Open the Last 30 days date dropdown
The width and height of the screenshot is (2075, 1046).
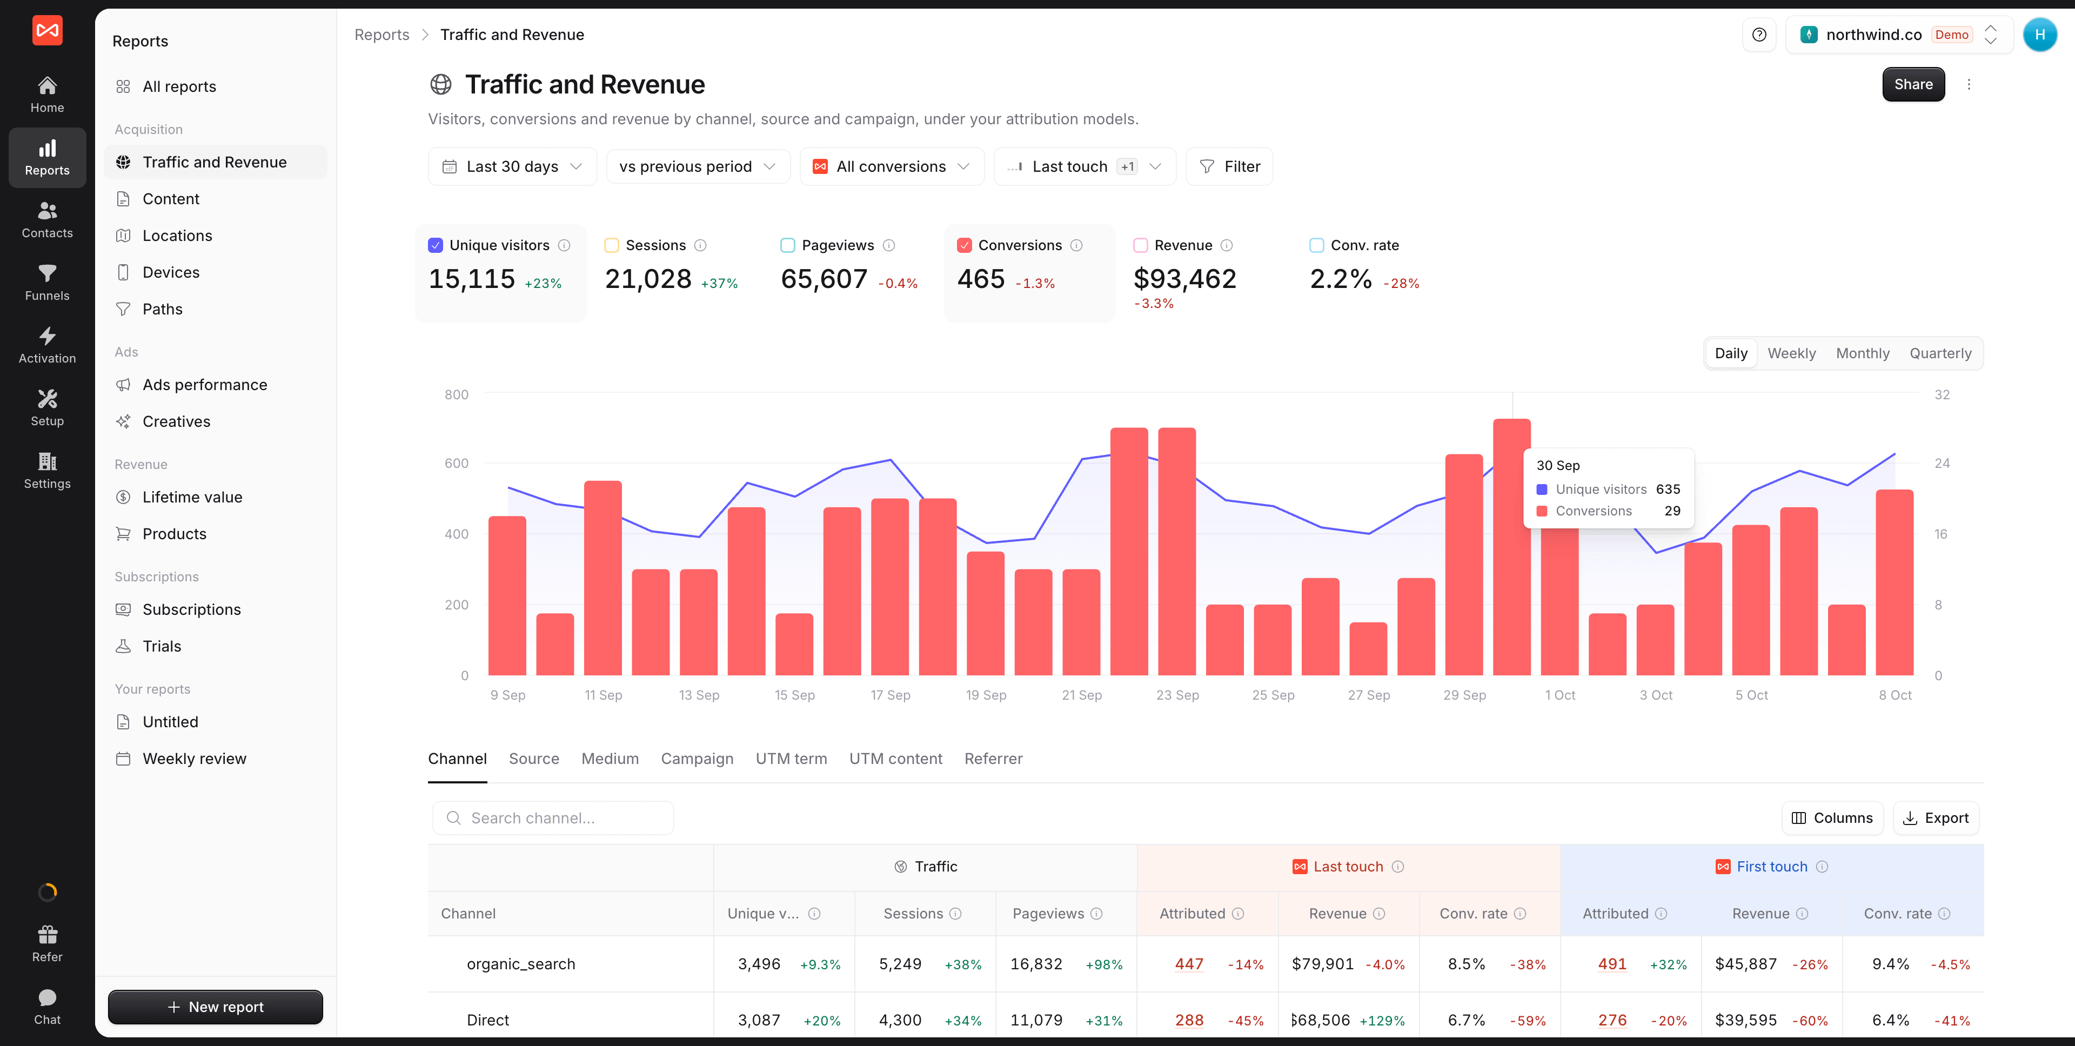(512, 167)
